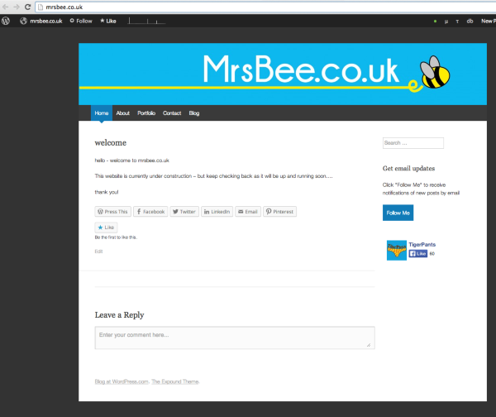Open the About page tab
The image size is (496, 417).
[122, 113]
